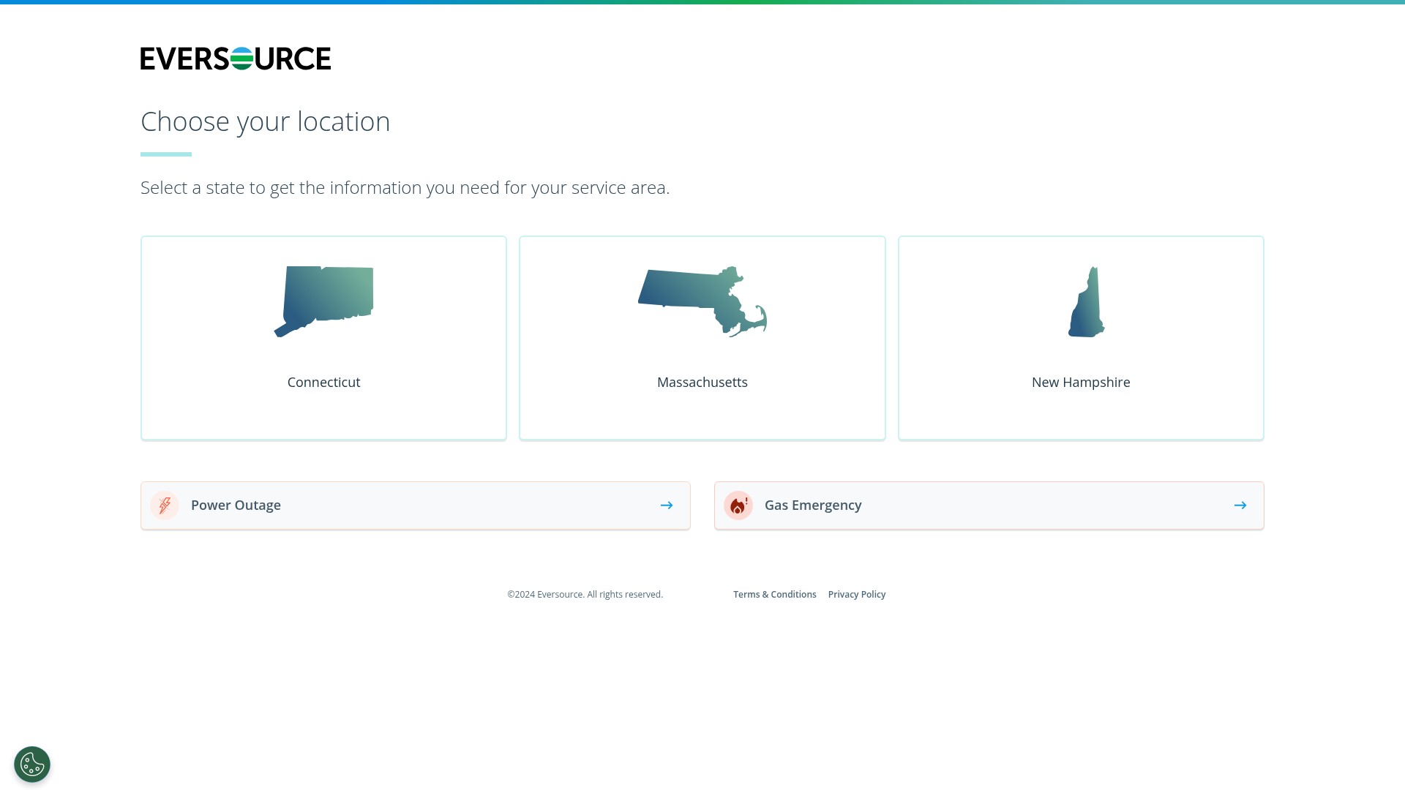Choose the Connecticut label
The image size is (1405, 790).
(323, 383)
